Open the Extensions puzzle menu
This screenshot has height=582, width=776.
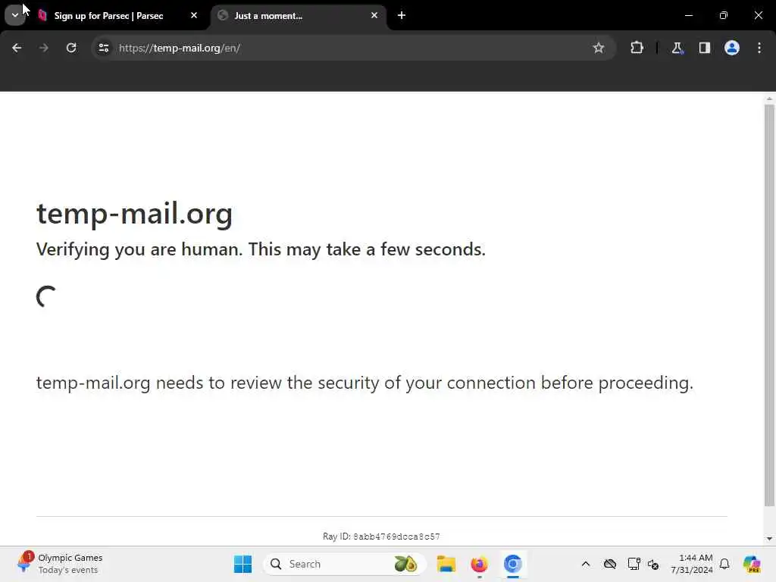(x=637, y=48)
